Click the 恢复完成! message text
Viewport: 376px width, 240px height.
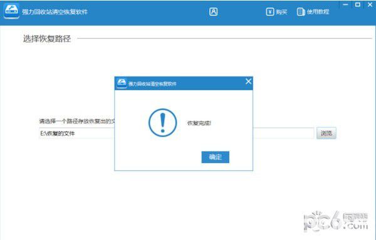pyautogui.click(x=199, y=123)
